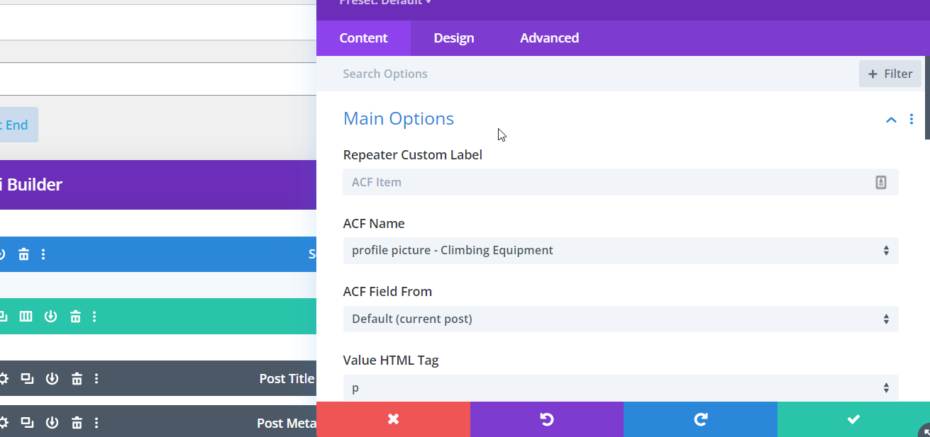Duplicate the Post Title module
Viewport: 930px width, 437px height.
(27, 379)
